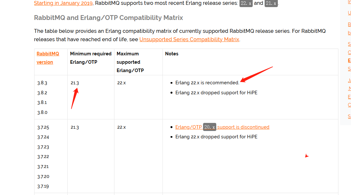351x195 pixels.
Task: Click the Compatibility Matrix section heading
Action: (108, 18)
